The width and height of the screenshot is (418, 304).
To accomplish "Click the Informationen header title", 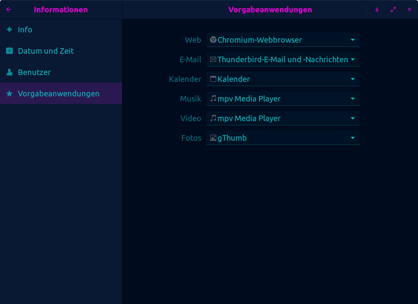I will pos(61,9).
